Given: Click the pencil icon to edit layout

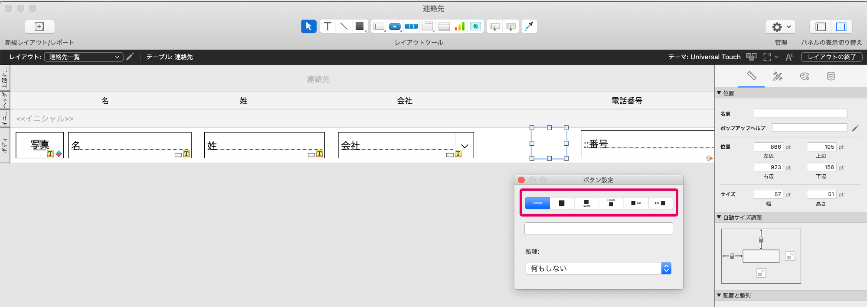Looking at the screenshot, I should pos(130,57).
